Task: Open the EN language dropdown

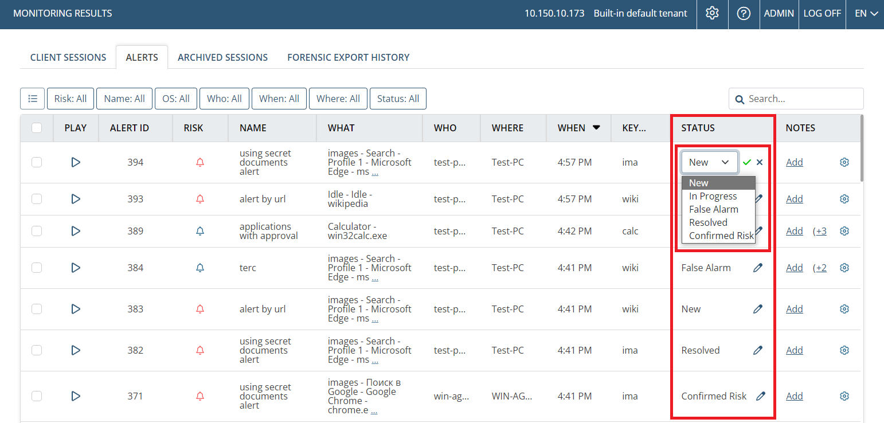Action: [x=866, y=13]
